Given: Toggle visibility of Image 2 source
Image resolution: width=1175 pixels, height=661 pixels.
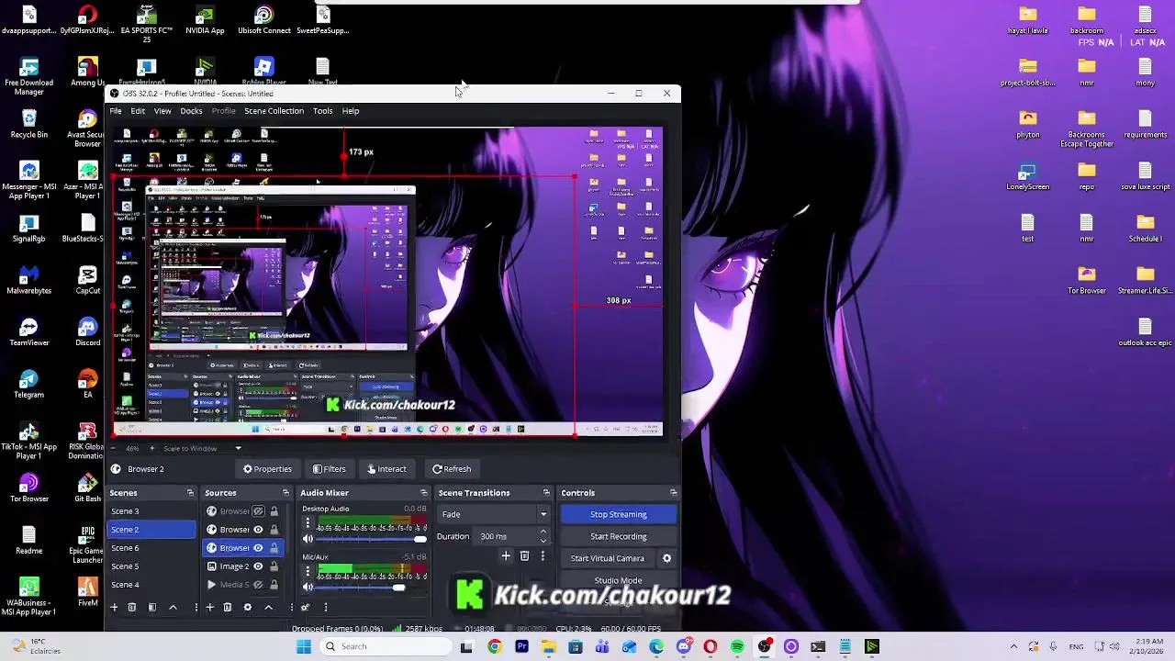Looking at the screenshot, I should click(258, 566).
